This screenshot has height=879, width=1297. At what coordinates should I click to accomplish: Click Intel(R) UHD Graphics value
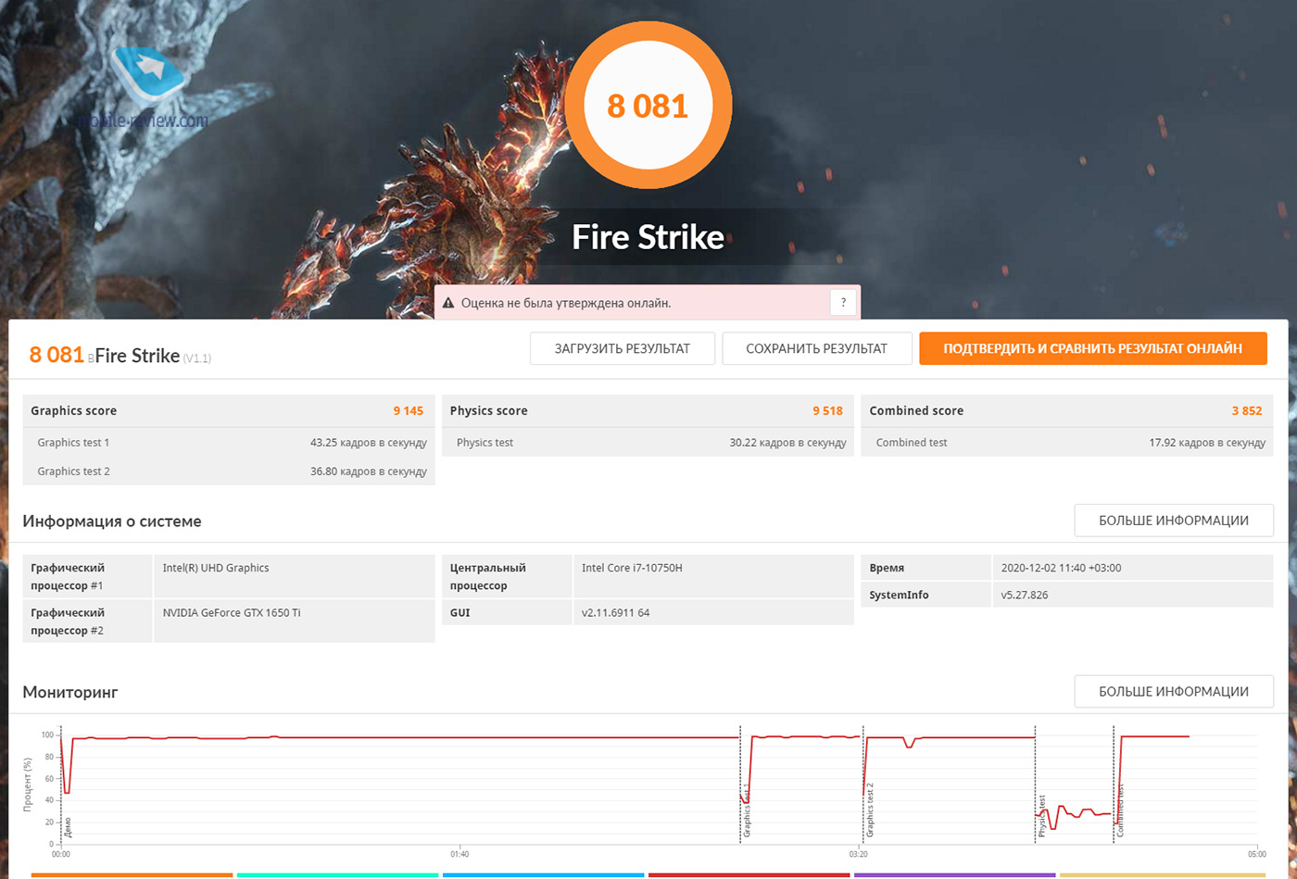tap(215, 568)
